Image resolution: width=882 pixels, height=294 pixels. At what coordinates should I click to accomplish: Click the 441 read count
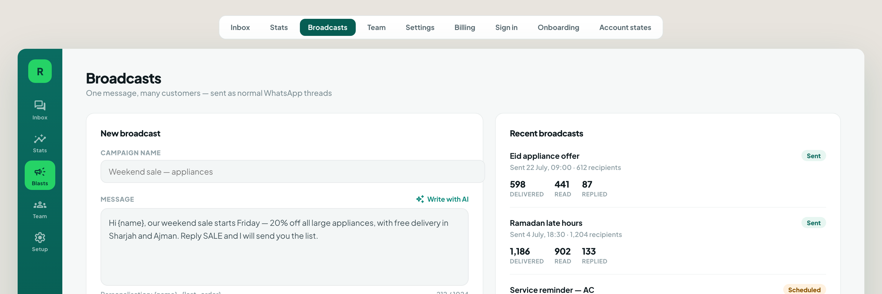tap(562, 184)
